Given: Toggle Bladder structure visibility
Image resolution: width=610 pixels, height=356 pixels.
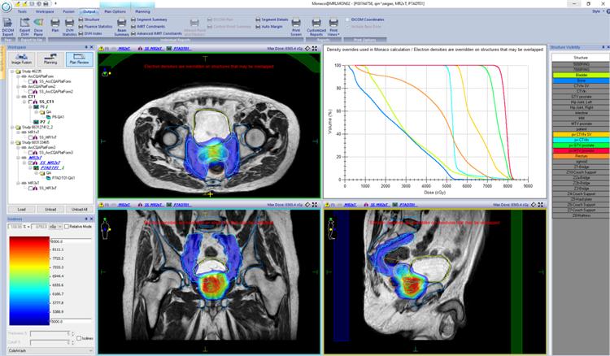Looking at the screenshot, I should coord(581,75).
